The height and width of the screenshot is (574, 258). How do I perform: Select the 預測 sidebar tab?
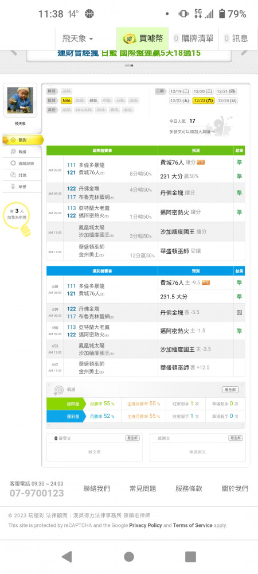(23, 140)
